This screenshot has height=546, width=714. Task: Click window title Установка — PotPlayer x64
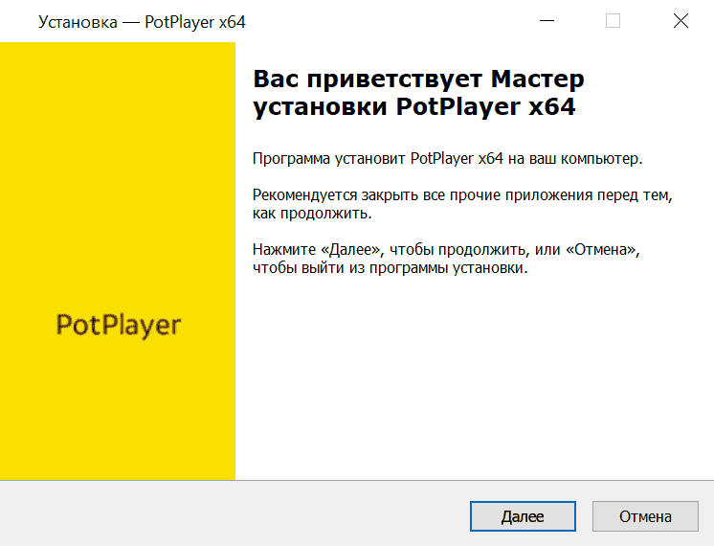[x=142, y=22]
